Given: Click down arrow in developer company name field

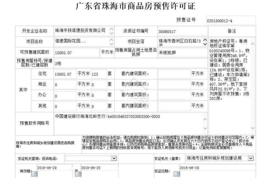Looking at the screenshot, I should (x=111, y=33).
